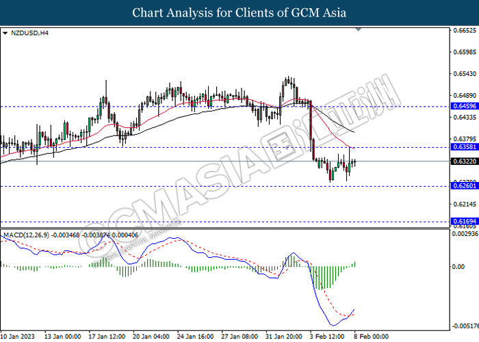Click the 17 Jan 12:00 time label

(x=107, y=337)
